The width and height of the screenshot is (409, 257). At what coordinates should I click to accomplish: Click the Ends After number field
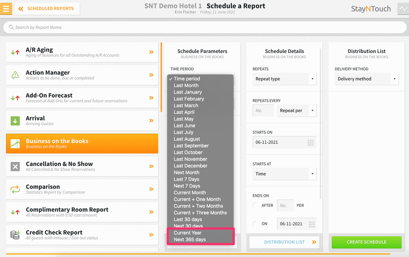[x=285, y=205]
